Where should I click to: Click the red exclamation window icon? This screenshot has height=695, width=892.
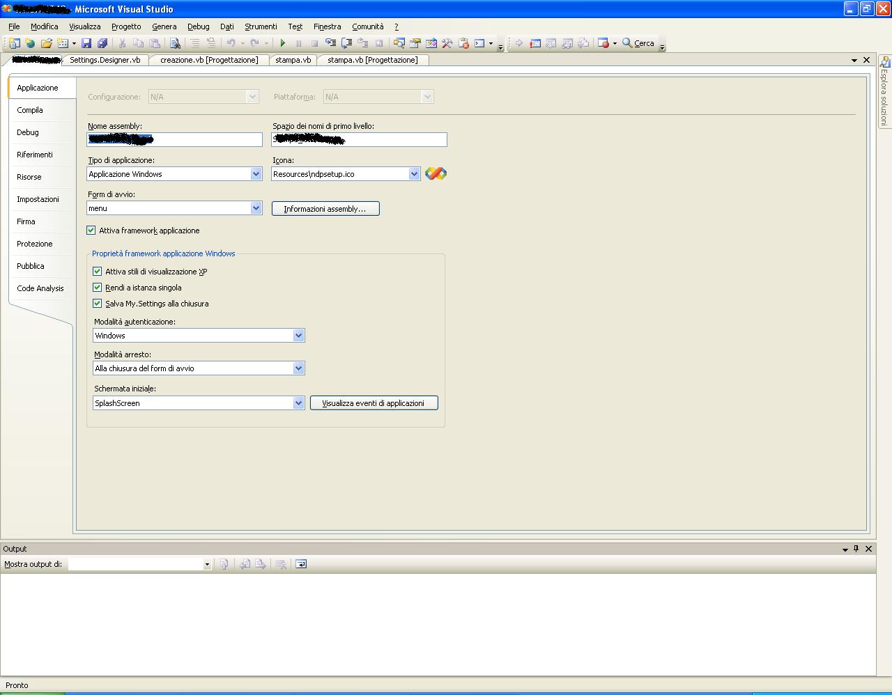coord(535,43)
